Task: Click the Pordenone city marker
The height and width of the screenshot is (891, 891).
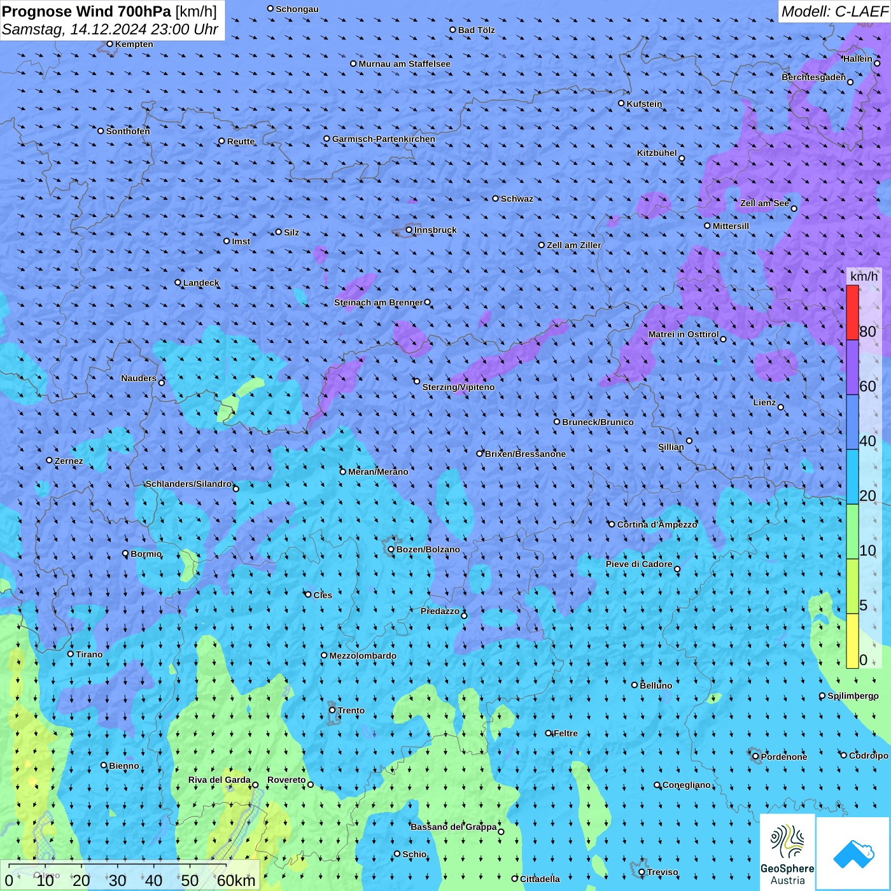Action: (755, 757)
